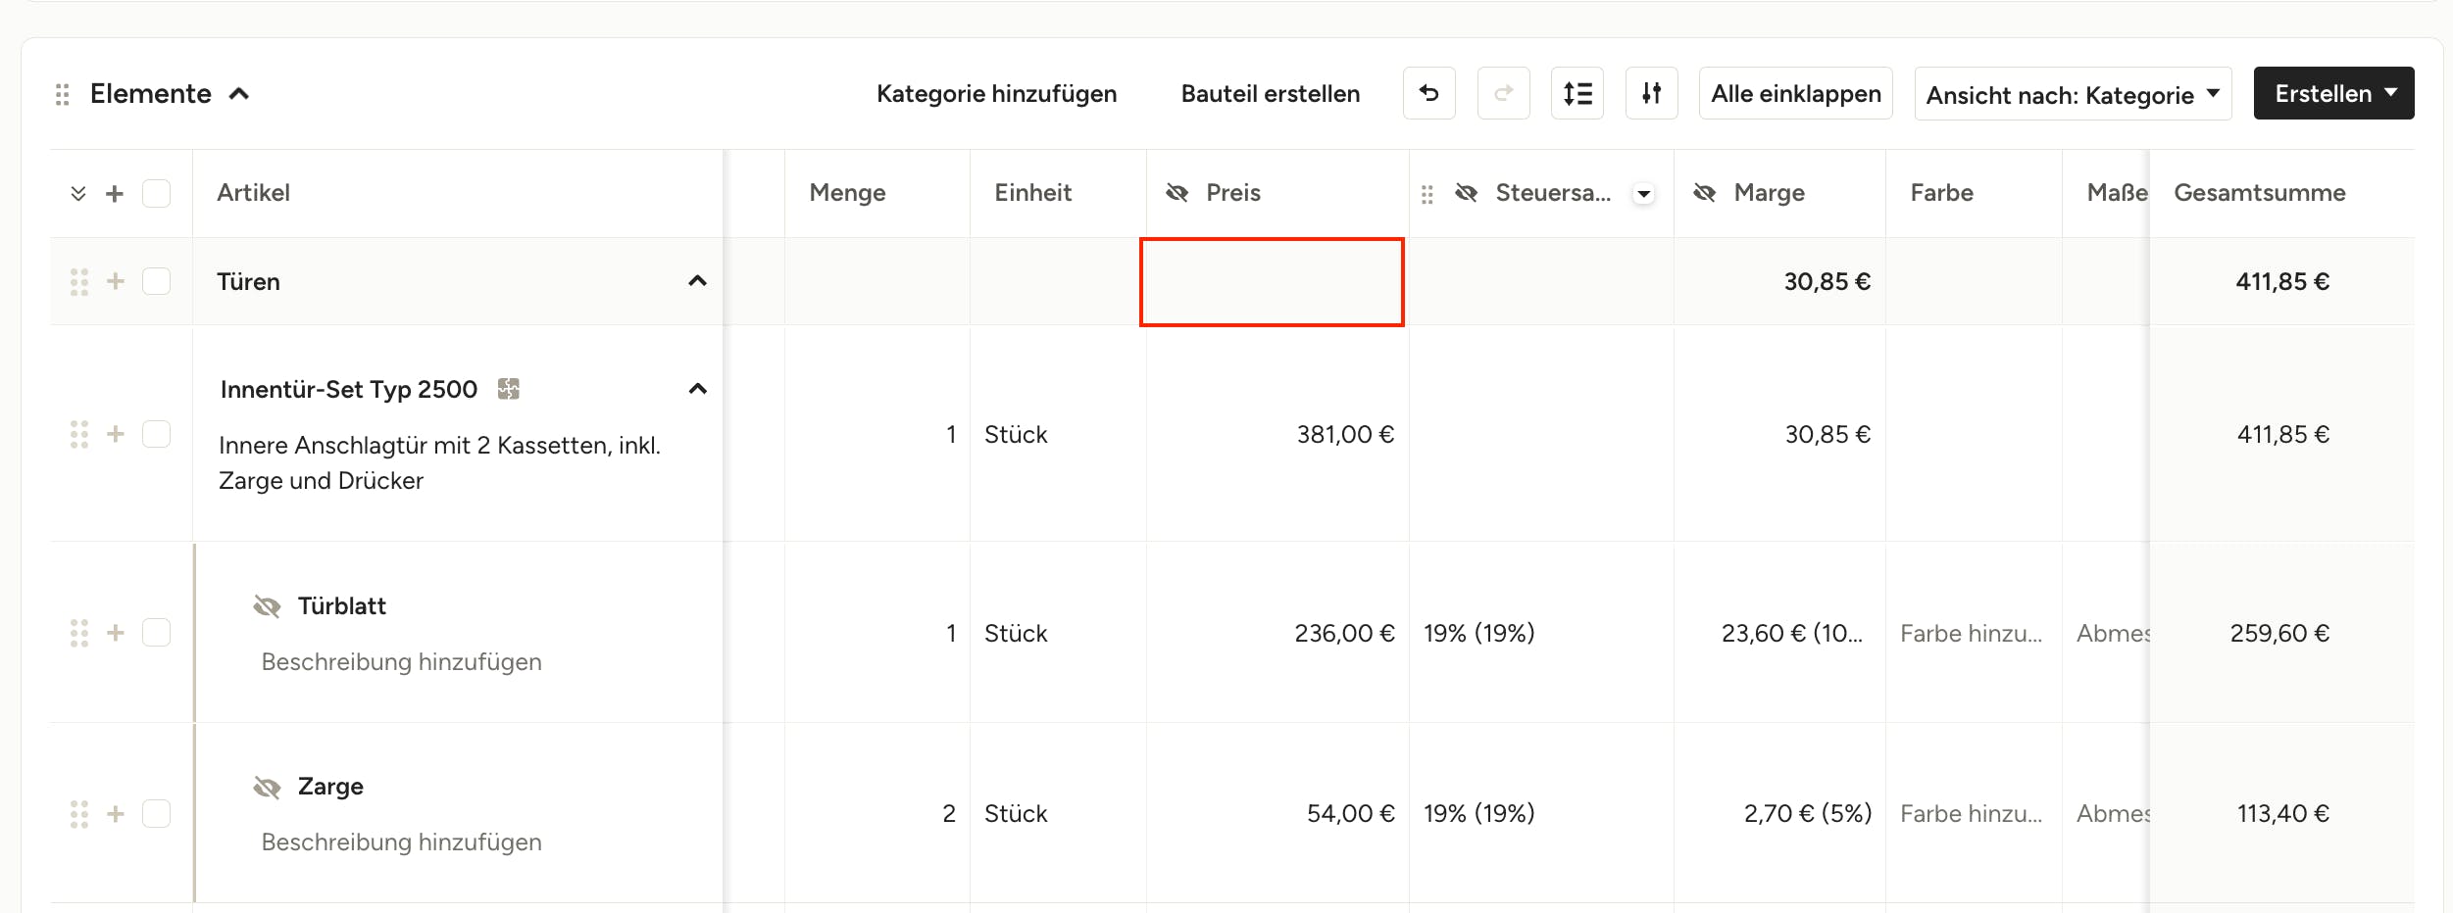Screen dimensions: 2453x913
Task: Click Bauteil erstellen
Action: click(1270, 94)
